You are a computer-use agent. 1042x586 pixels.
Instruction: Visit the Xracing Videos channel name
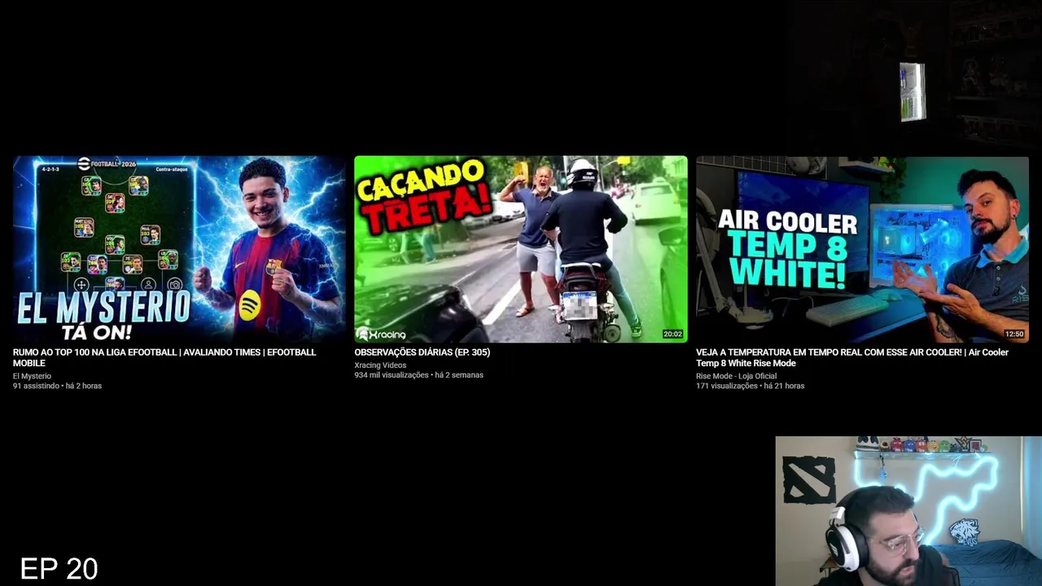[x=380, y=365]
